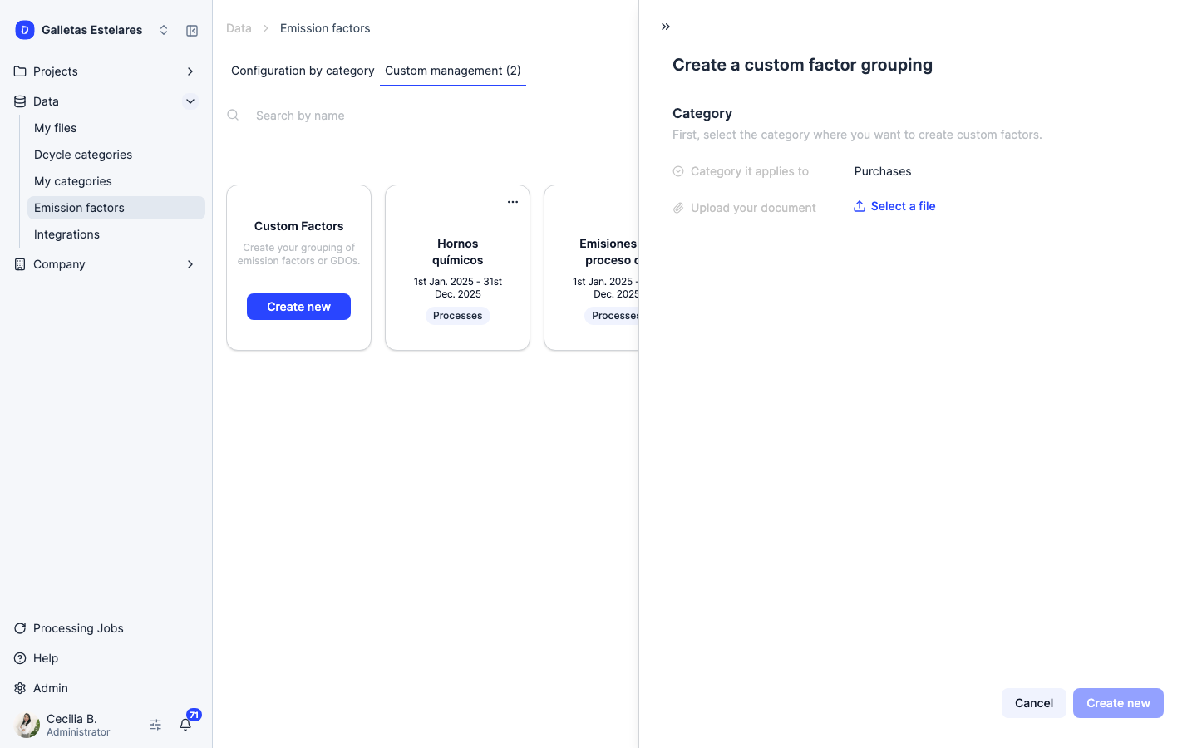Click the three-dots menu on Hornos químicos

coord(513,202)
